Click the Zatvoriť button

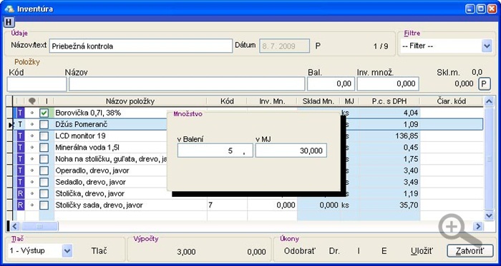click(x=470, y=251)
